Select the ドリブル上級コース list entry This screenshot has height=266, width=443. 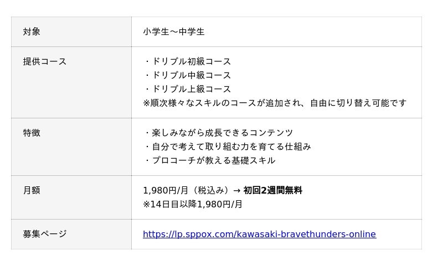coord(191,89)
